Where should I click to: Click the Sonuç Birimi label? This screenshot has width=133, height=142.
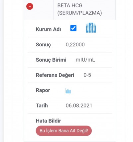(51, 60)
